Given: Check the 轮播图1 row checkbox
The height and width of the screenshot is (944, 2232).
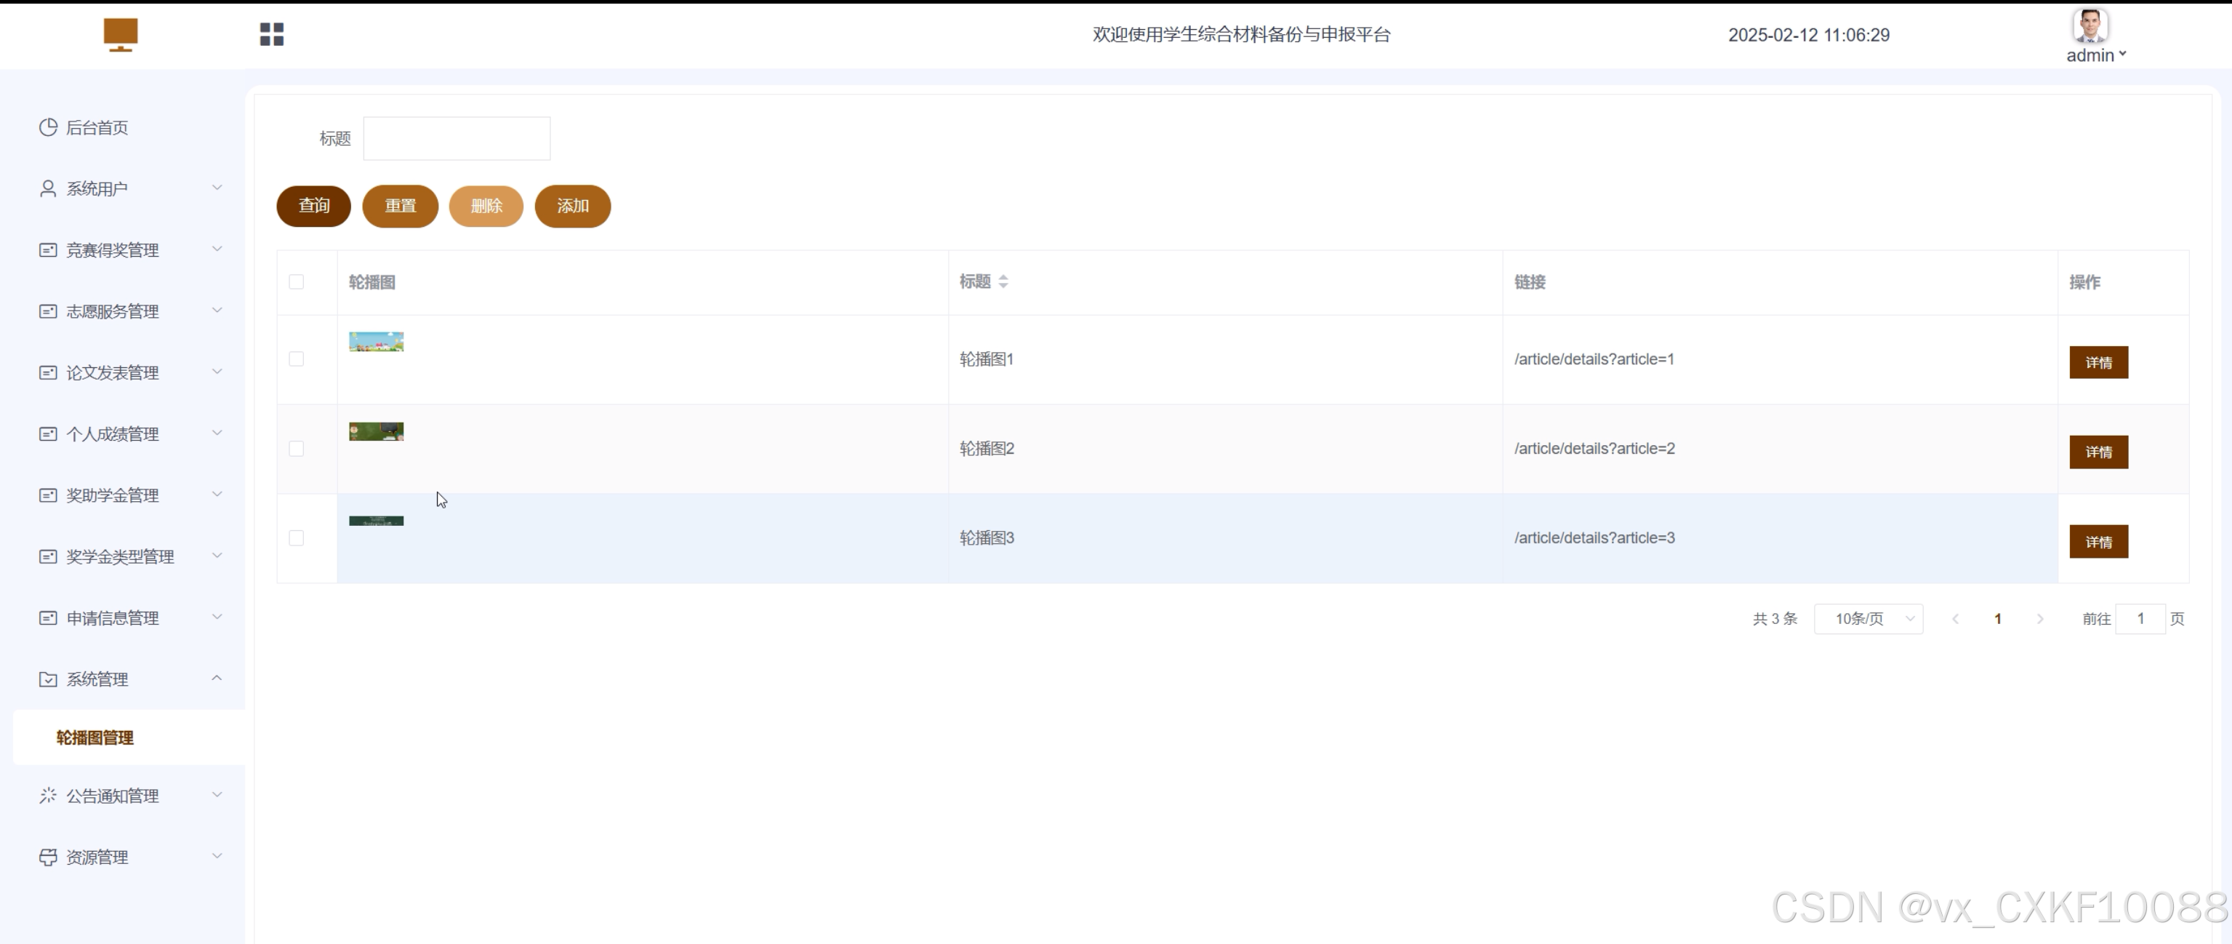Looking at the screenshot, I should click(297, 359).
